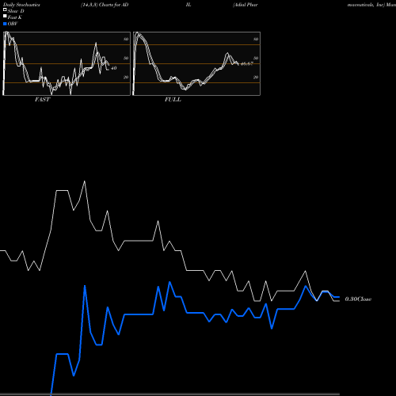Screen dimensions: 396x396
Task: Click the '(Adial Phar' company name text
Action: pos(246,5)
